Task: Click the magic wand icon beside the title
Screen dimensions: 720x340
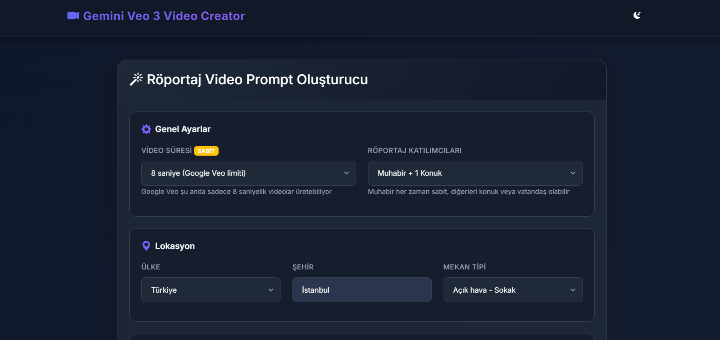Action: point(136,80)
